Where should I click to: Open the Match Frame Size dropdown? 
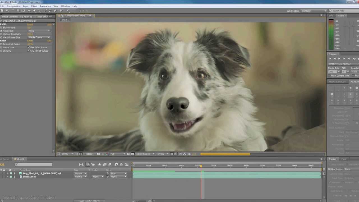click(39, 37)
